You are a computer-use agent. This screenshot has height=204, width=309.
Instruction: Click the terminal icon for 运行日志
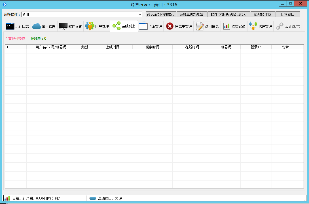pos(10,26)
